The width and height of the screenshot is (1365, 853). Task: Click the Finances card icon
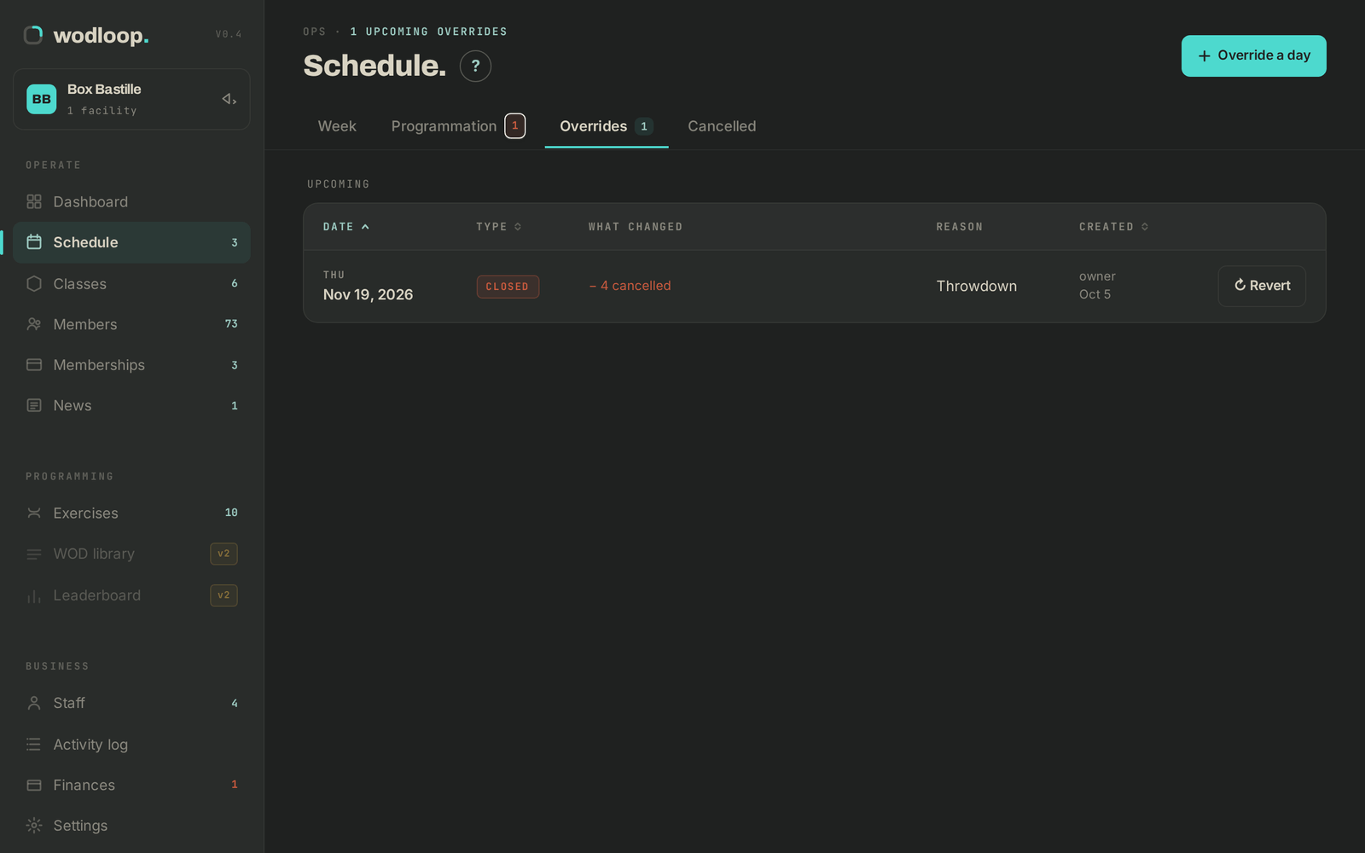34,785
